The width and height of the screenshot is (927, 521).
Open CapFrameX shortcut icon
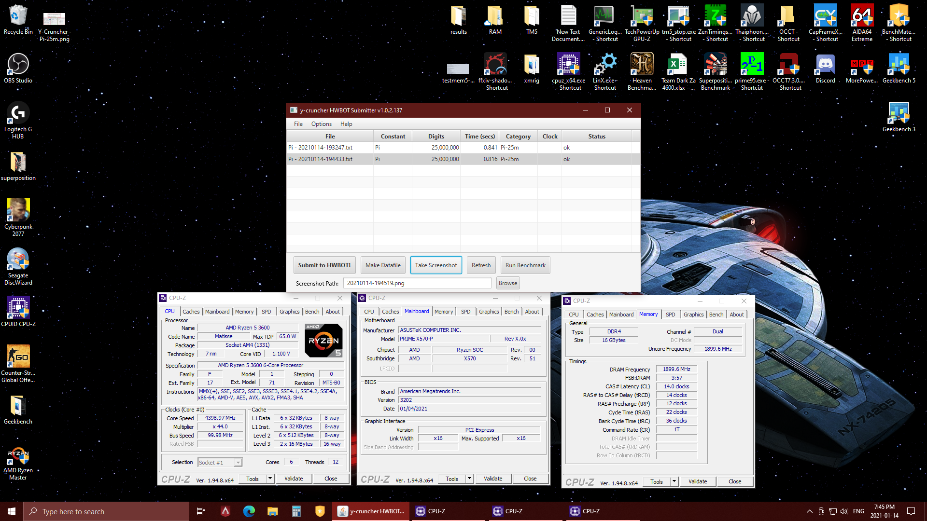tap(826, 23)
